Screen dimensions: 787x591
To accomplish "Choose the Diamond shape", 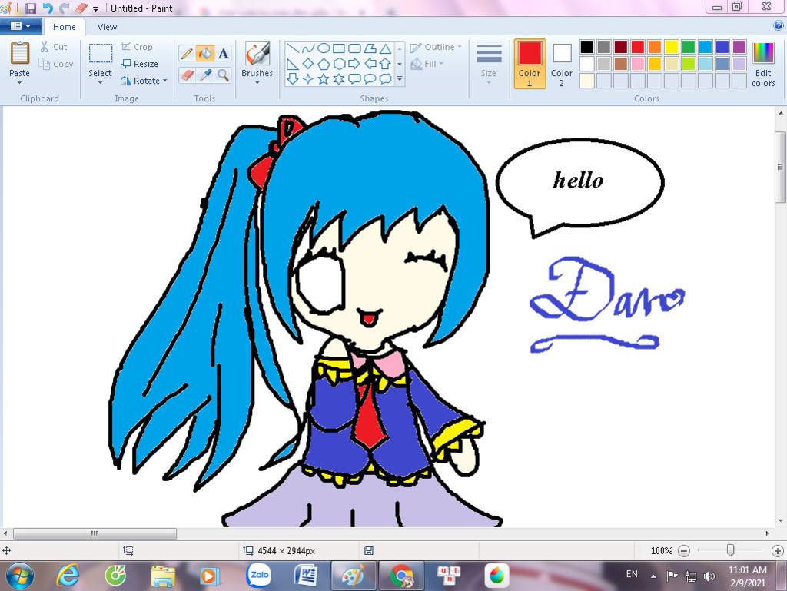I will (x=308, y=63).
